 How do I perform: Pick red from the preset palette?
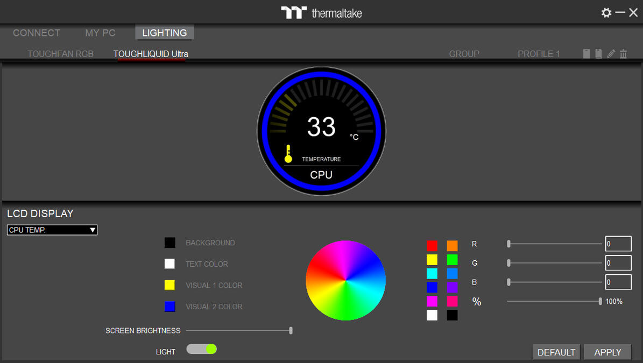point(432,246)
